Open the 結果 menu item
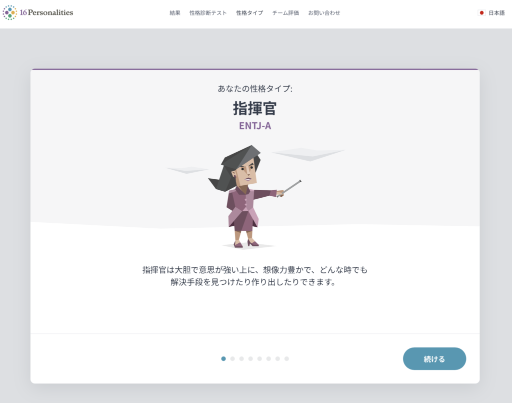Screen dimensions: 512x403 point(174,13)
